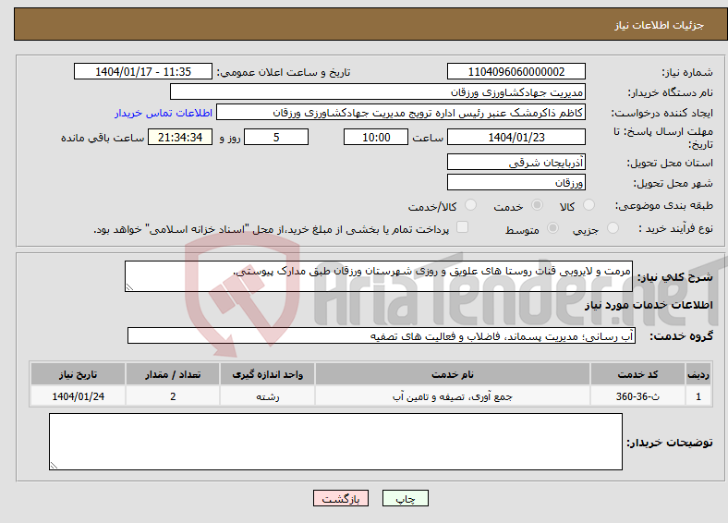This screenshot has height=523, width=728.
Task: Select the کالا radio button
Action: tap(588, 205)
